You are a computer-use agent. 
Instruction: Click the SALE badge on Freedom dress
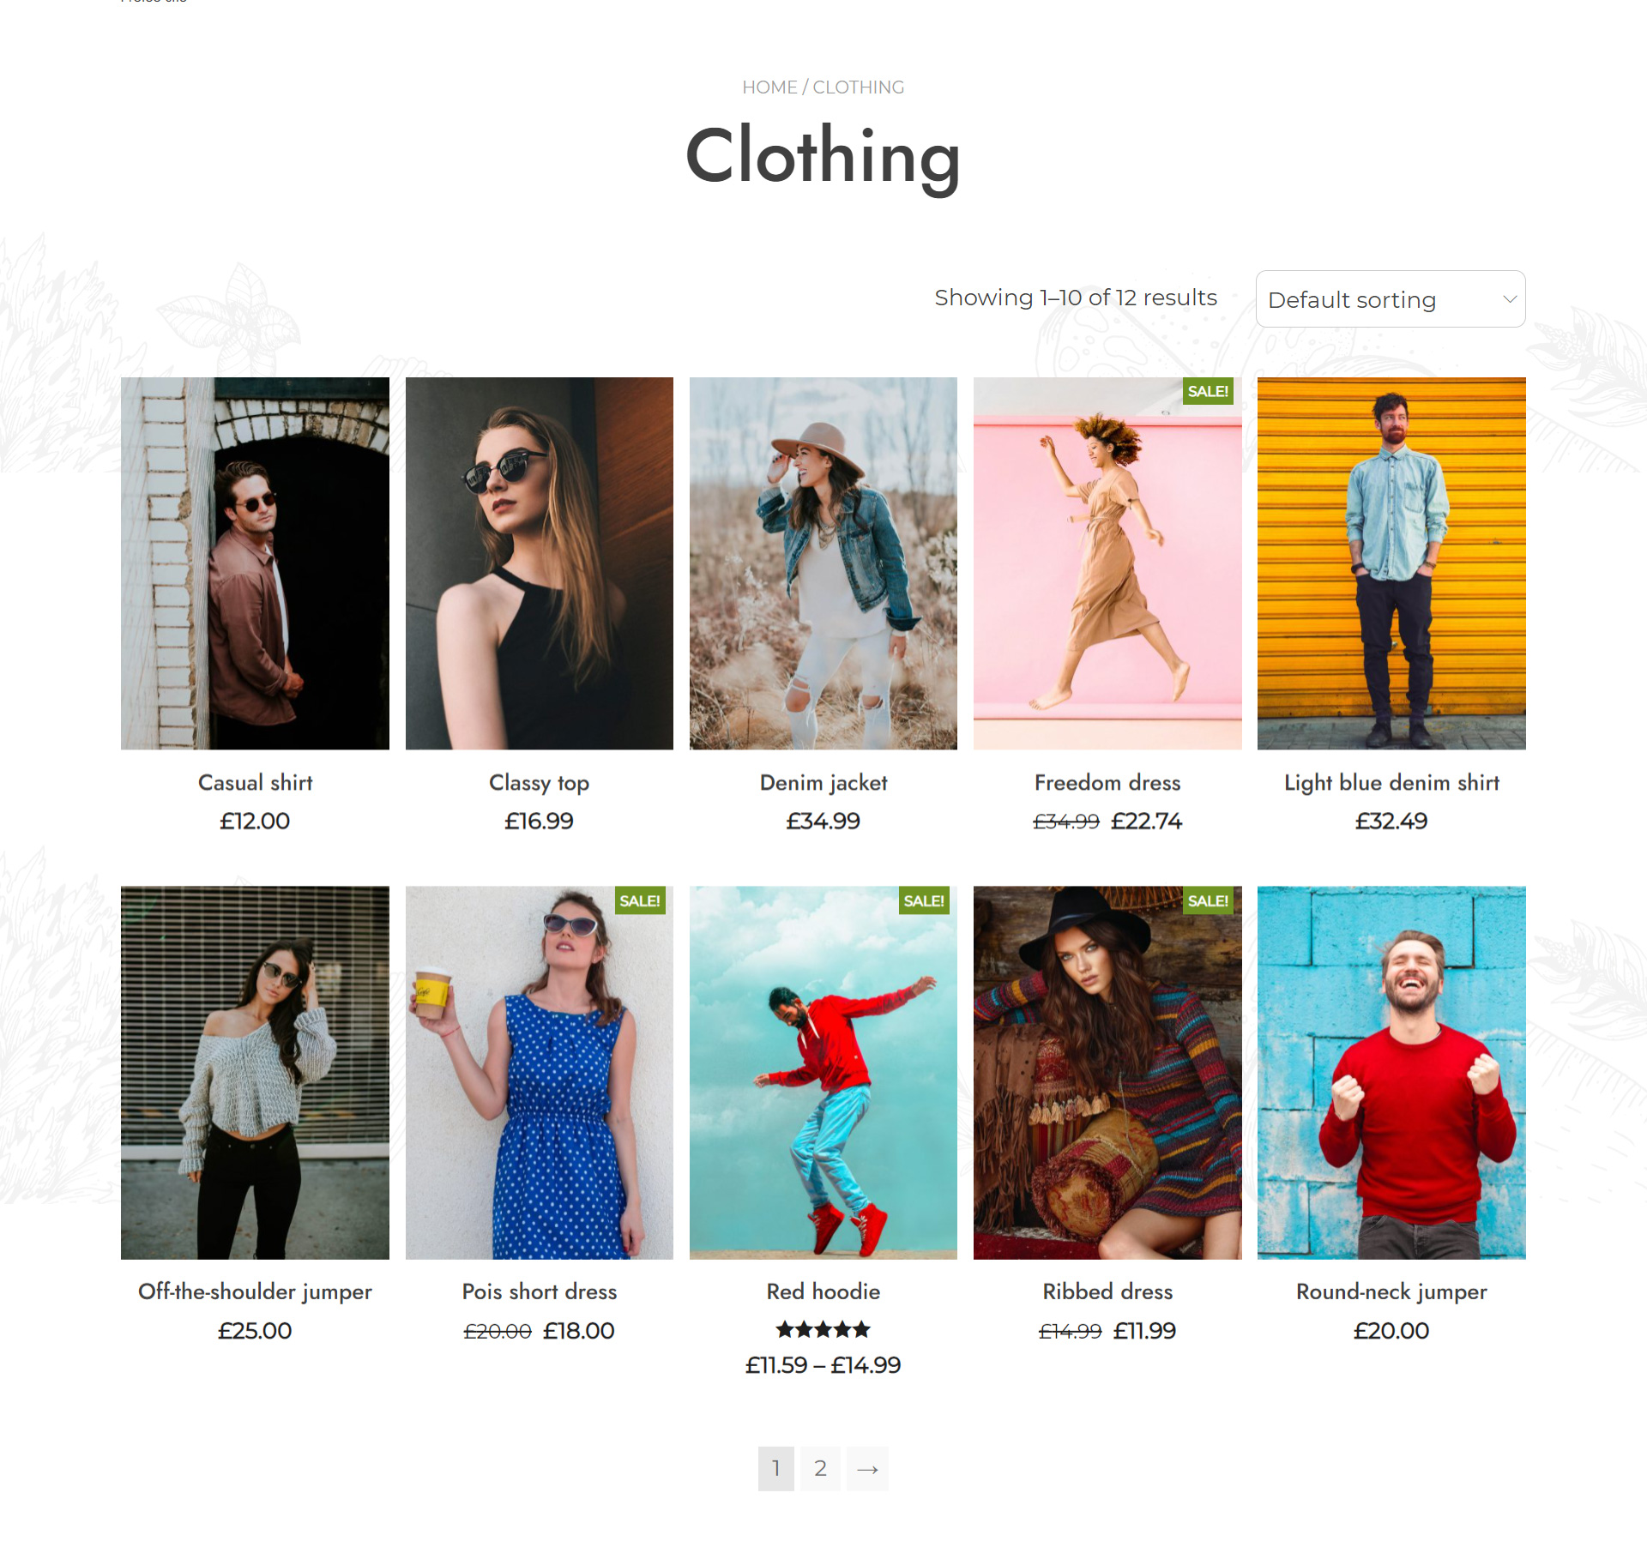(1208, 391)
